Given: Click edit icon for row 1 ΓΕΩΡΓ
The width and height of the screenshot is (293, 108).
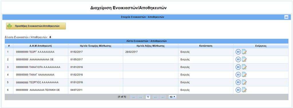Looking at the screenshot, I should (244, 52).
